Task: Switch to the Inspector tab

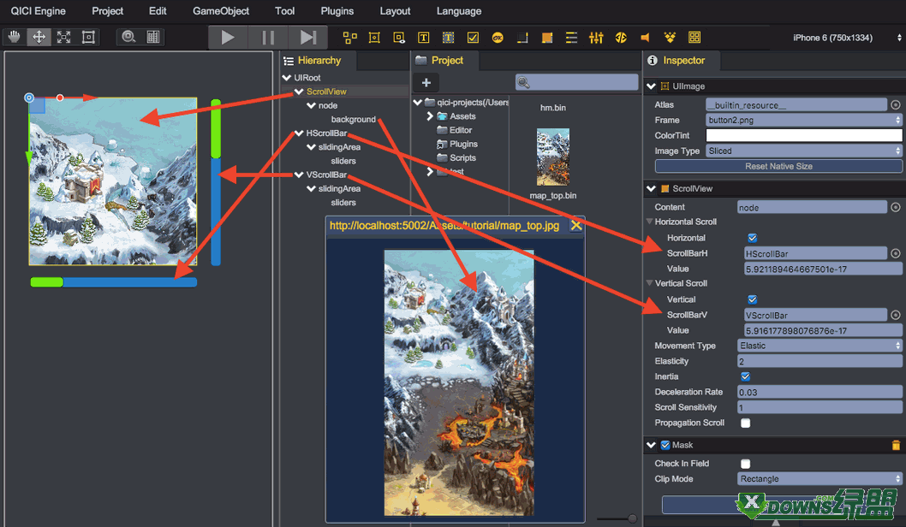Action: pos(682,61)
